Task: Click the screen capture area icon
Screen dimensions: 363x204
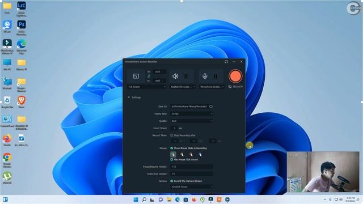Action: [136, 76]
